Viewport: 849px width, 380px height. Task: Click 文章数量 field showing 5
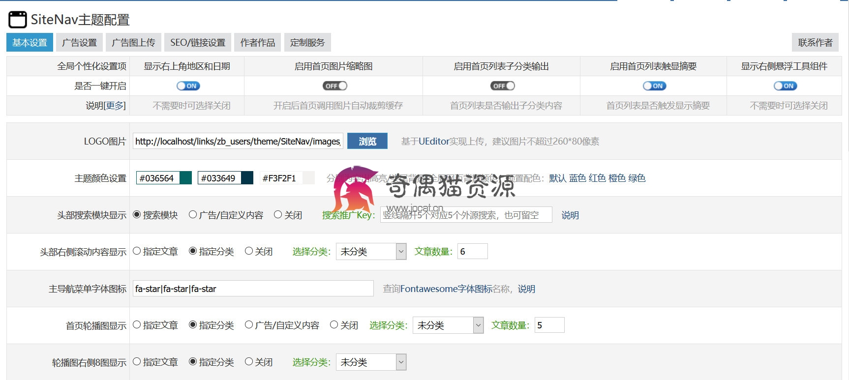(x=549, y=325)
